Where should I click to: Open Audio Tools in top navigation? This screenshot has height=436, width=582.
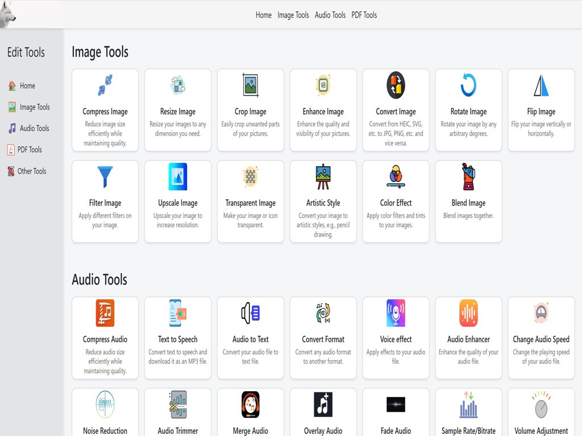[x=330, y=15]
